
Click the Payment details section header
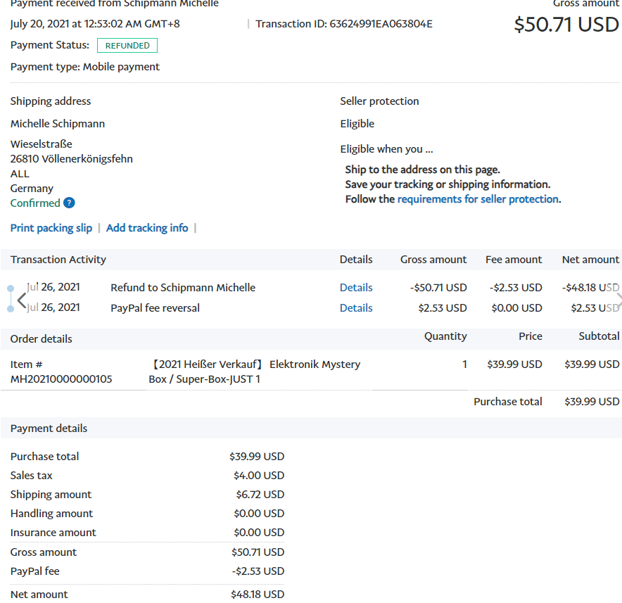[x=49, y=429]
